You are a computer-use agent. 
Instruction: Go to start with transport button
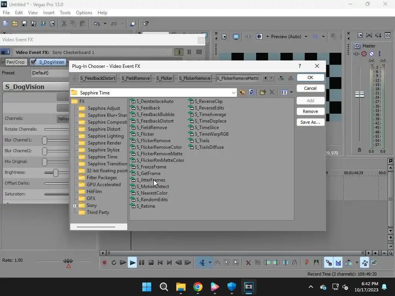[x=160, y=262]
